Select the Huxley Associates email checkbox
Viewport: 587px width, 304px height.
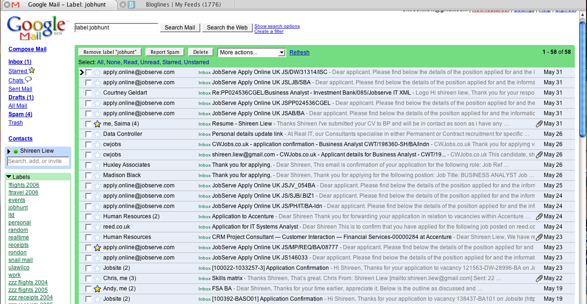[x=88, y=165]
